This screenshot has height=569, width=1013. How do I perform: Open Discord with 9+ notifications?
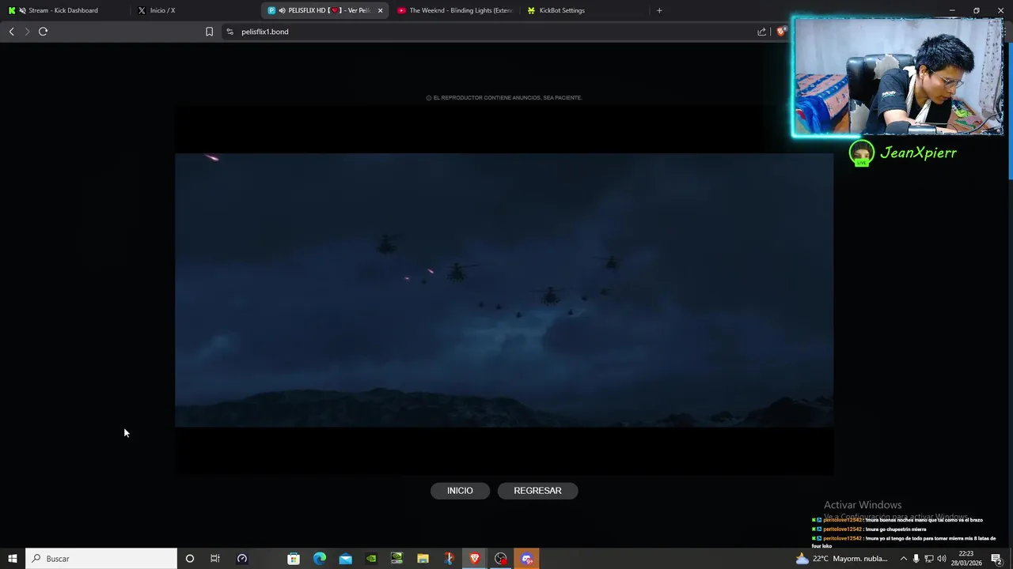(527, 559)
